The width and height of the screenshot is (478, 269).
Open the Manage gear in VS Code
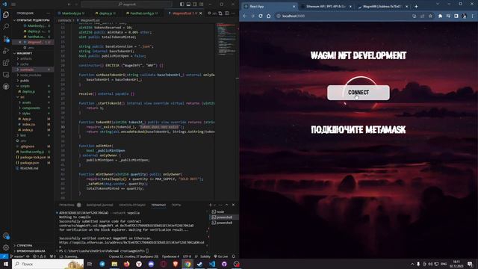click(x=6, y=247)
